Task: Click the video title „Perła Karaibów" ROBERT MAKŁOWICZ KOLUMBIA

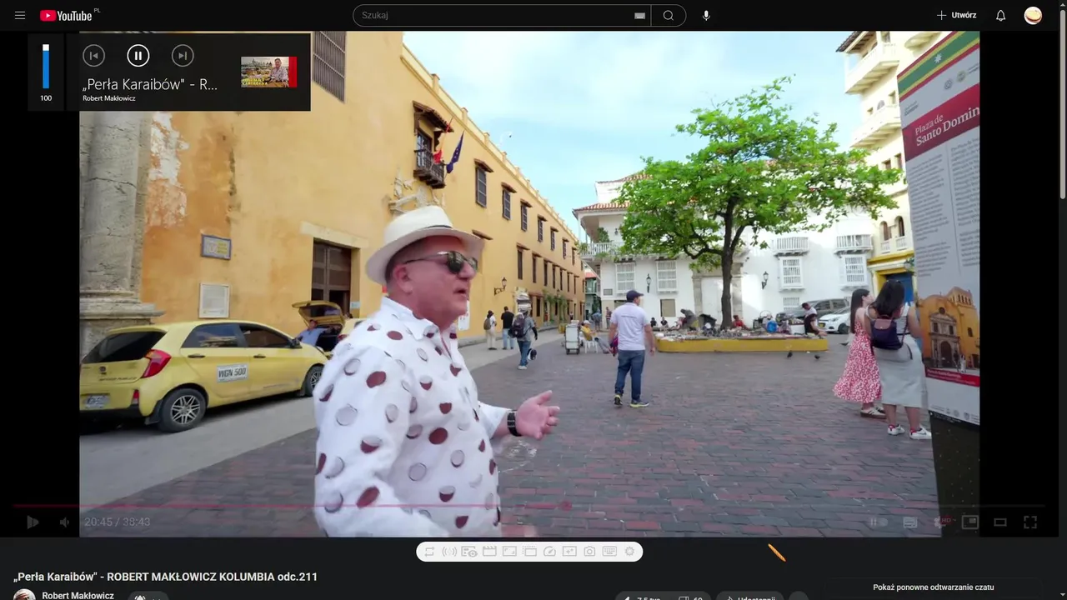Action: [x=165, y=577]
